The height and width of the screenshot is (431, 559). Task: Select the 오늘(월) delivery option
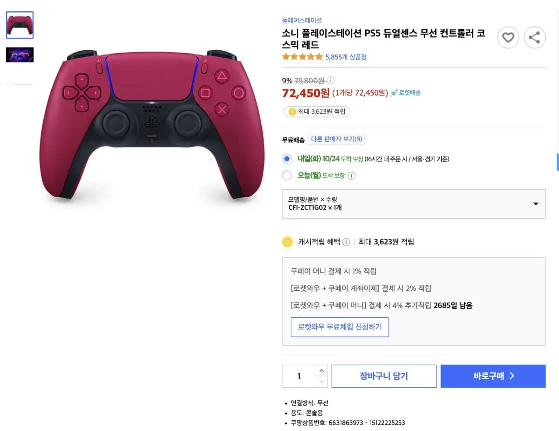[x=287, y=176]
